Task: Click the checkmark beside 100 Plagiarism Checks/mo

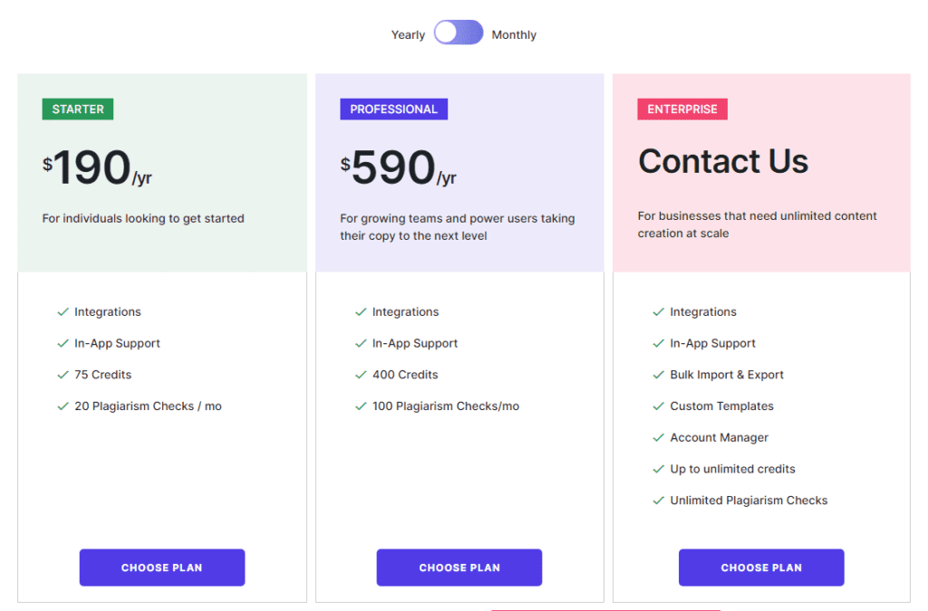Action: (361, 406)
